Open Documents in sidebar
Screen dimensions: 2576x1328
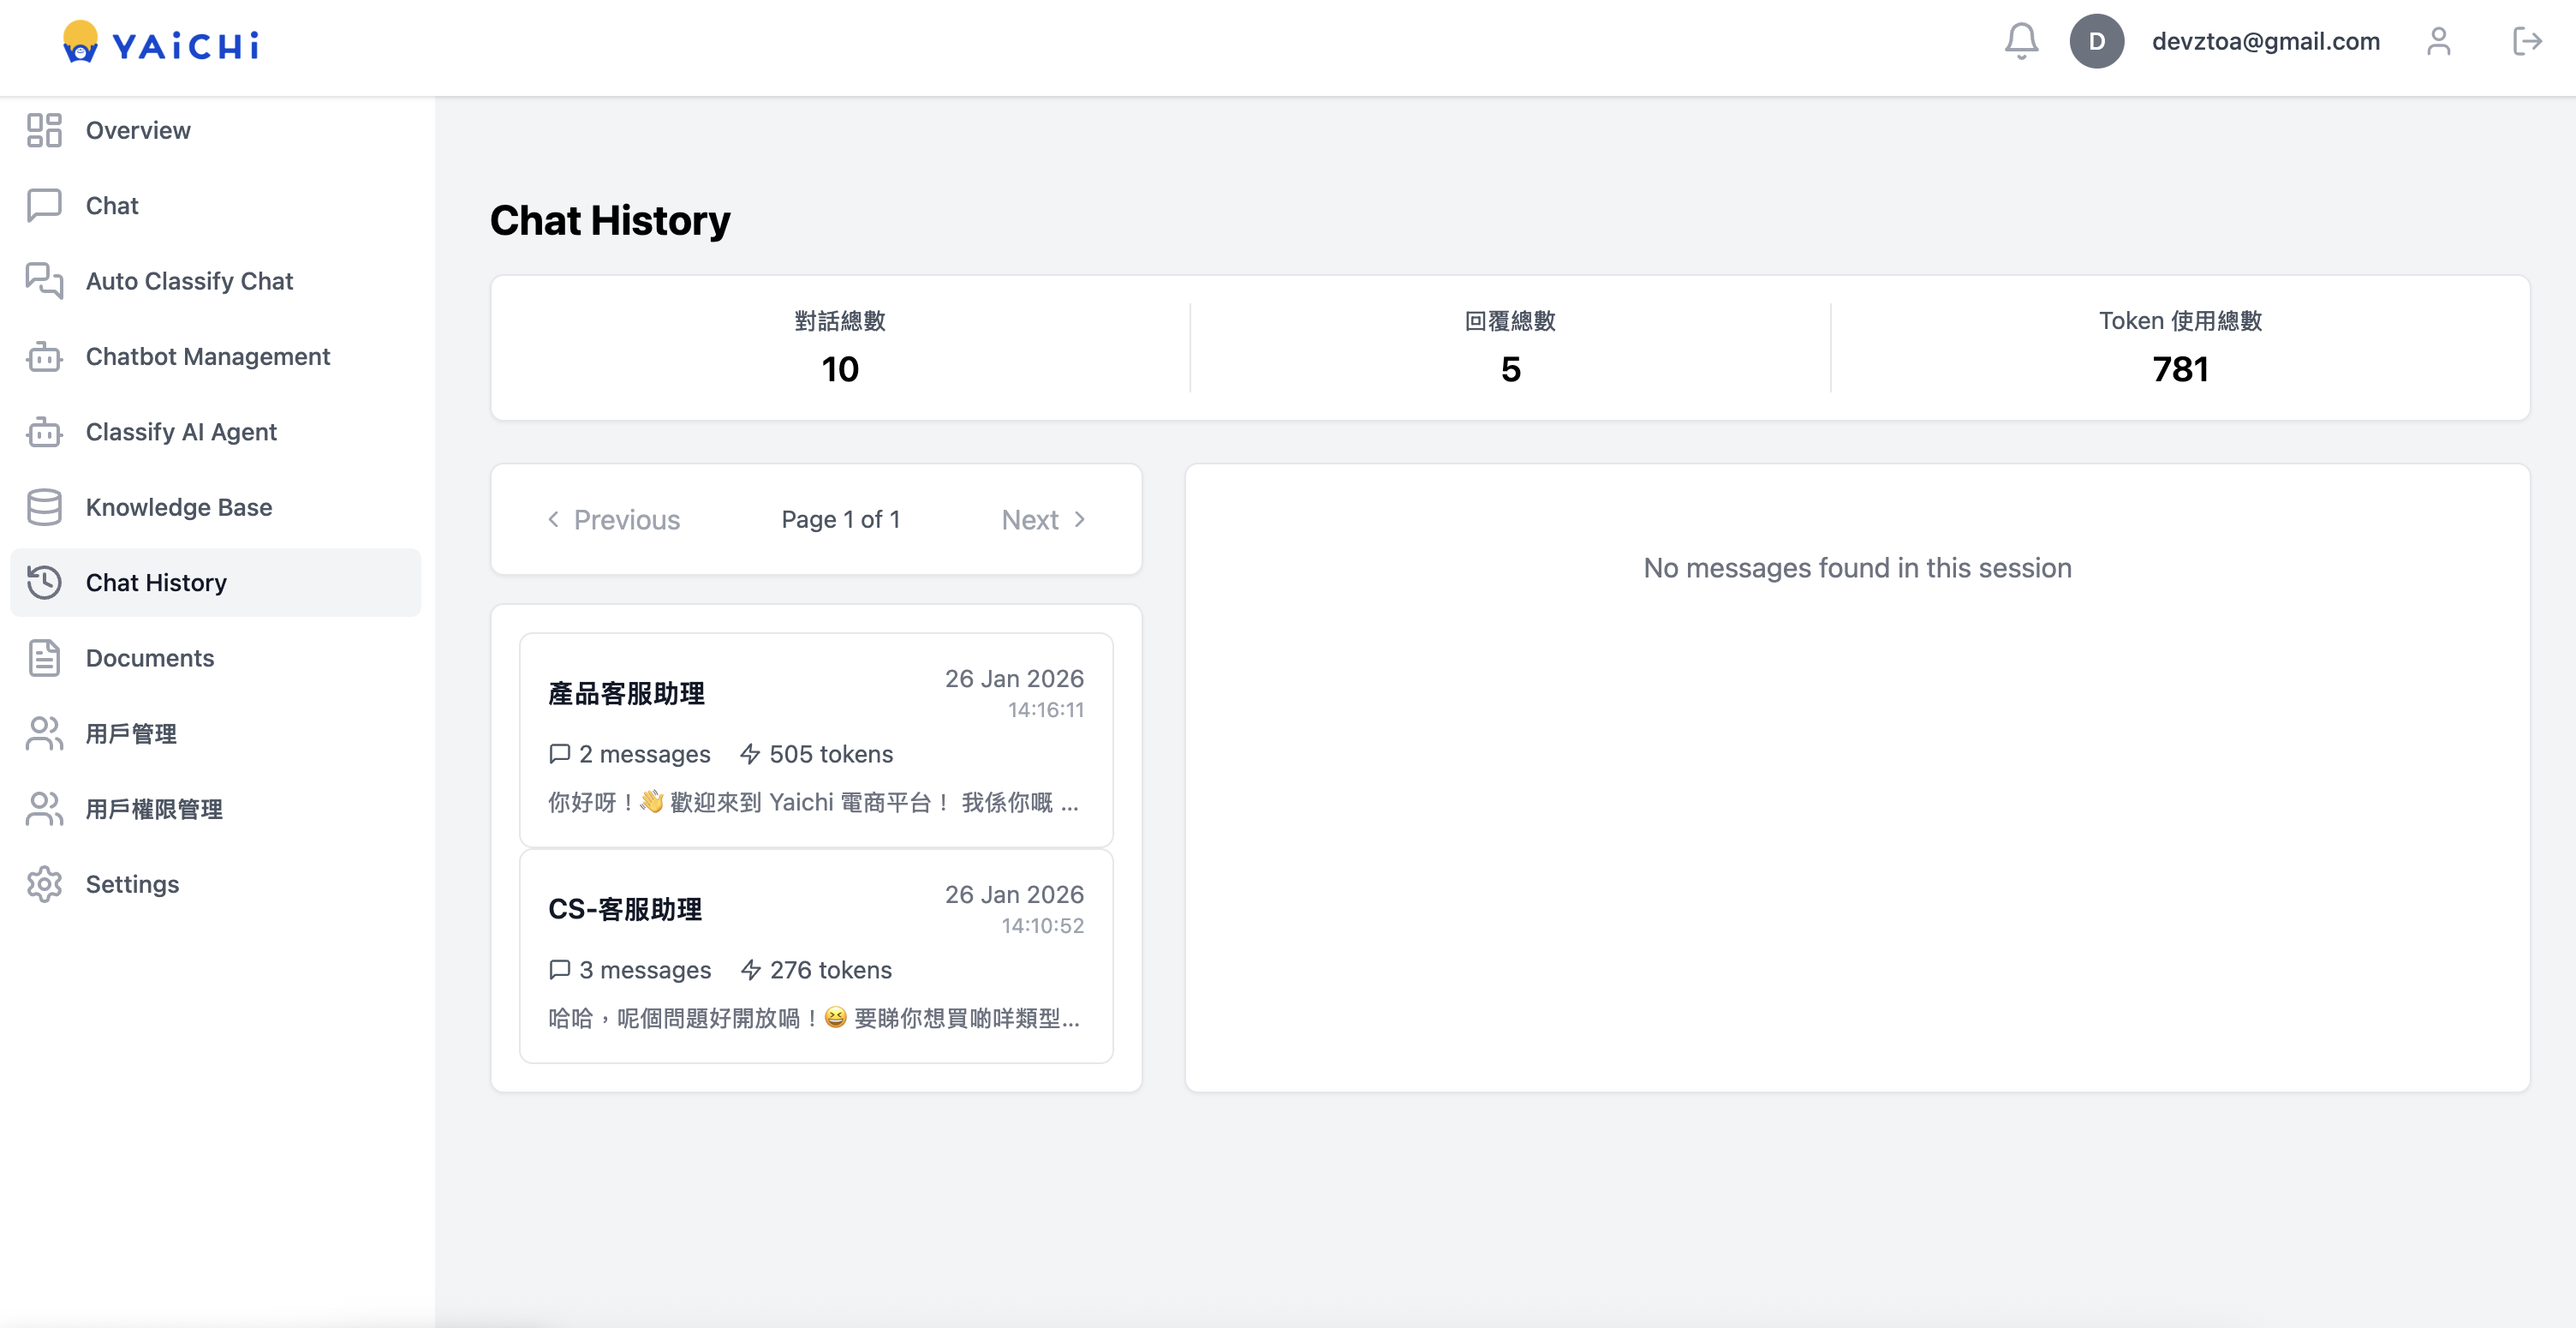pyautogui.click(x=215, y=657)
